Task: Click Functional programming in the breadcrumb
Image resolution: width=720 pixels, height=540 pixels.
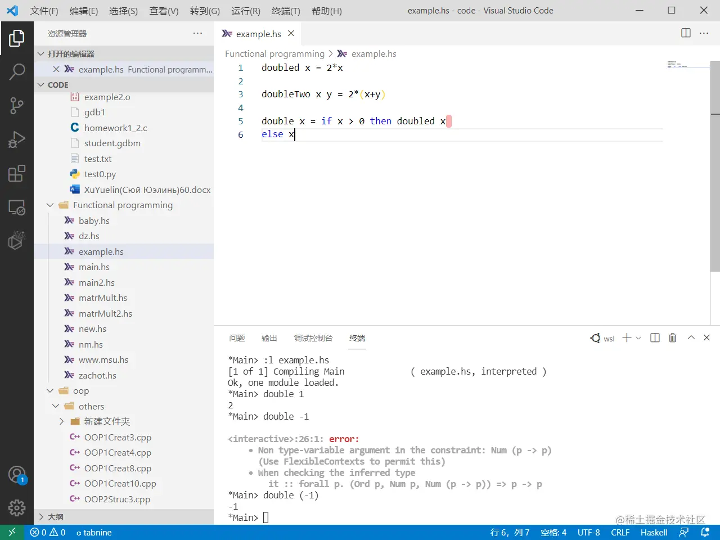Action: pyautogui.click(x=275, y=54)
